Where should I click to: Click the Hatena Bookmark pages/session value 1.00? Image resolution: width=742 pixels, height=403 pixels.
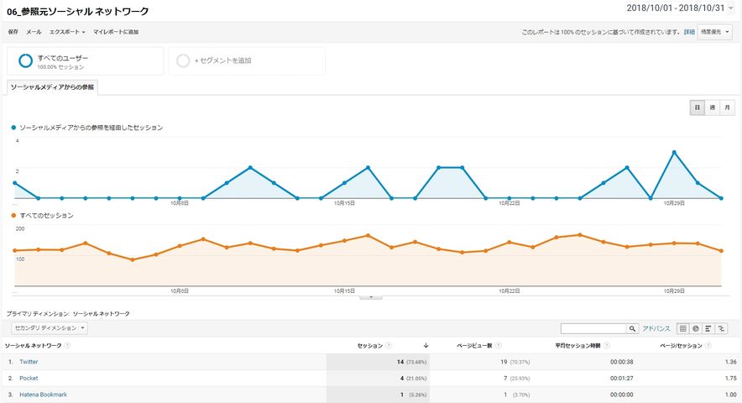click(731, 395)
